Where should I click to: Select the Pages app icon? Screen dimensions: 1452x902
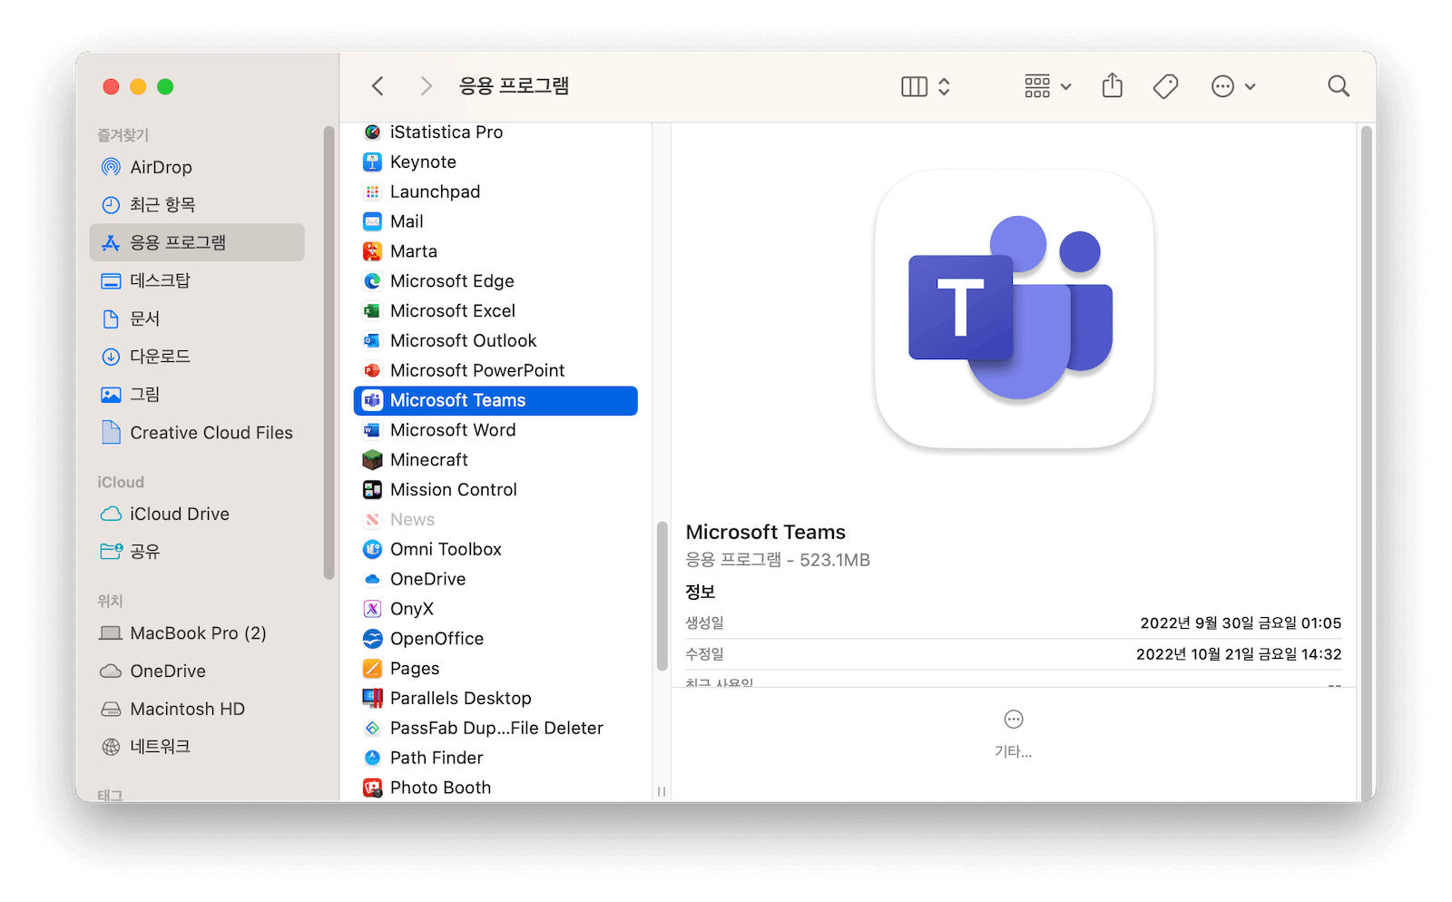tap(372, 669)
